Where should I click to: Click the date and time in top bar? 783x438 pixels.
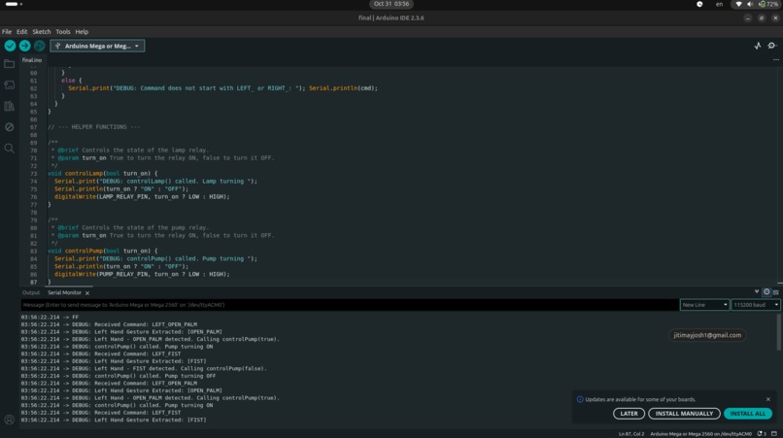coord(391,4)
